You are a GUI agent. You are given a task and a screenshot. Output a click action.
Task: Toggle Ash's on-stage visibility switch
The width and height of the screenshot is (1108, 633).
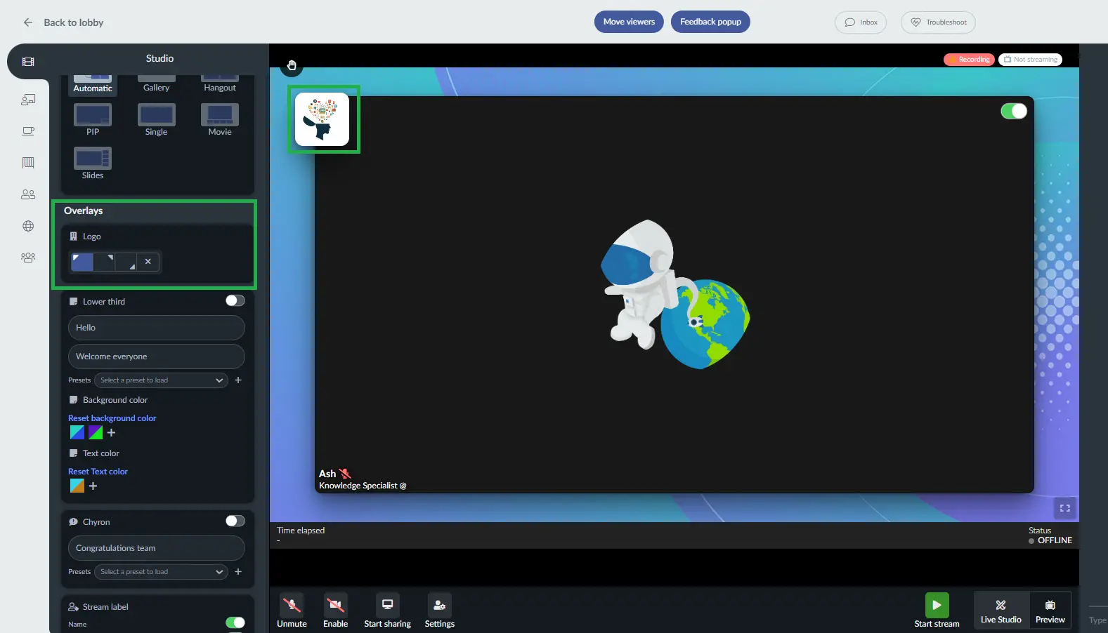(1014, 111)
